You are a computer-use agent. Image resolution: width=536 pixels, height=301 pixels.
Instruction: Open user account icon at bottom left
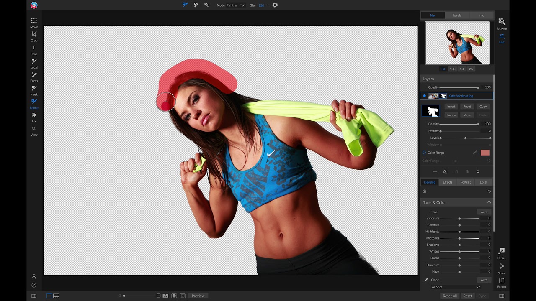coord(34,276)
